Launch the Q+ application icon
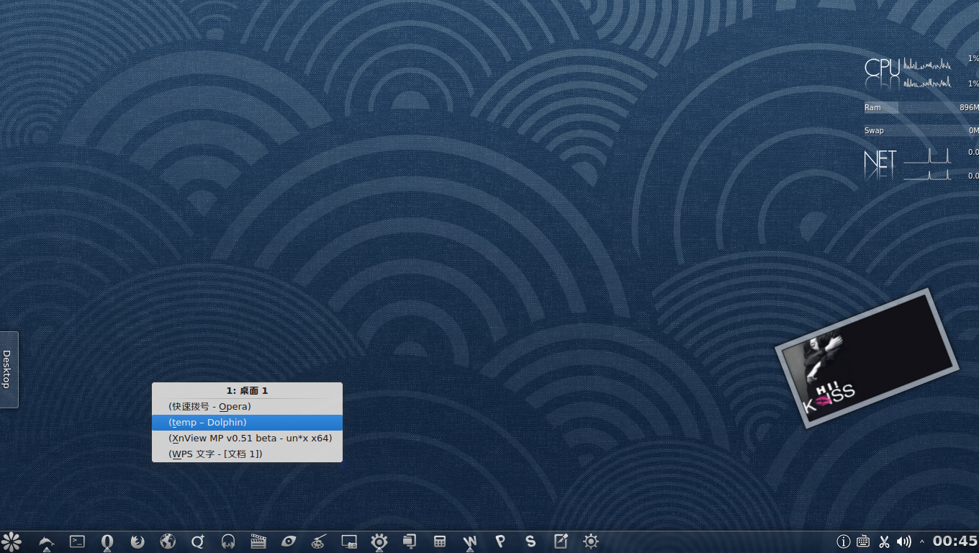Screen dimensions: 979x553 pos(198,541)
